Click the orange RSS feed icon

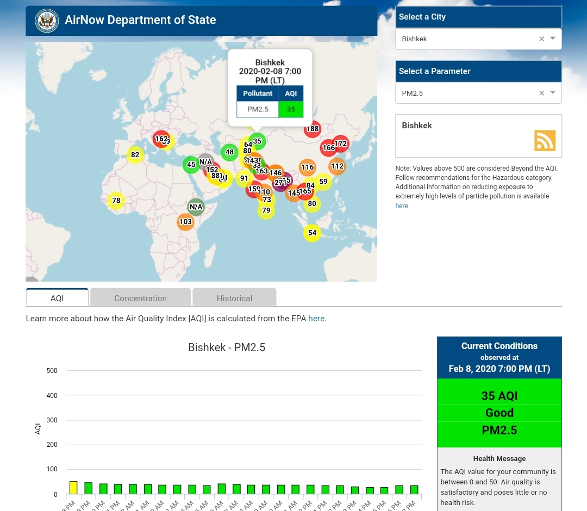coord(545,140)
